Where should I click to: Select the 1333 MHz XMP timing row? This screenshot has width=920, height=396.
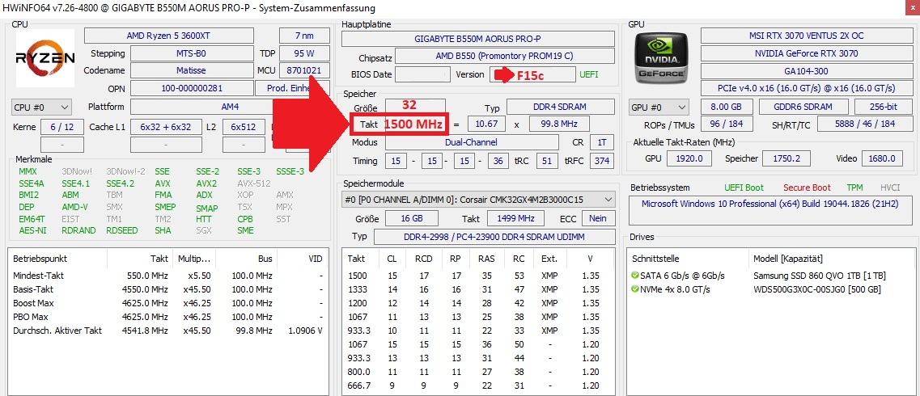tap(477, 289)
